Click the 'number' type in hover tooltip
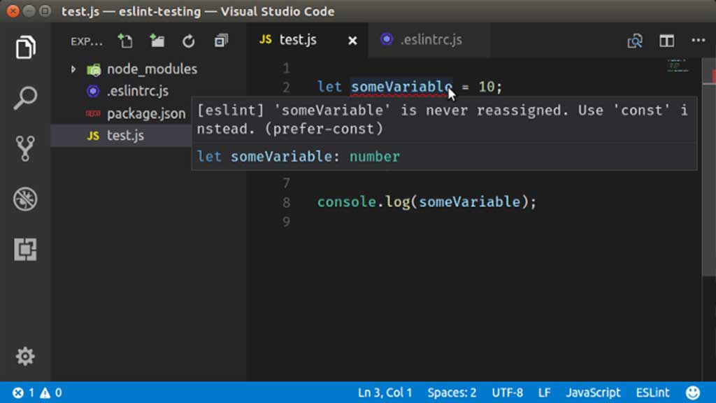The width and height of the screenshot is (716, 403). click(375, 157)
